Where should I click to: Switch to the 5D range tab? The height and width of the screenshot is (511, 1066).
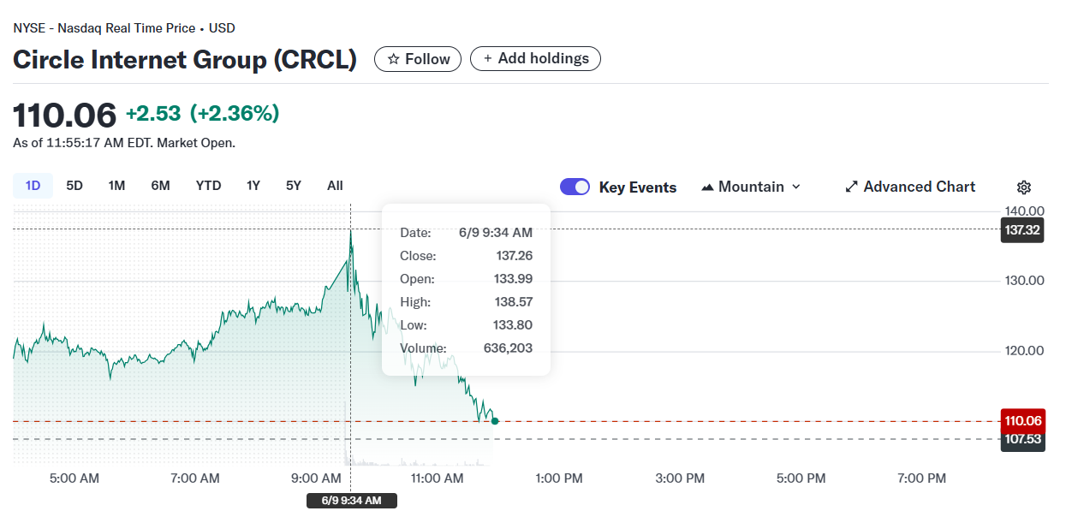[74, 186]
